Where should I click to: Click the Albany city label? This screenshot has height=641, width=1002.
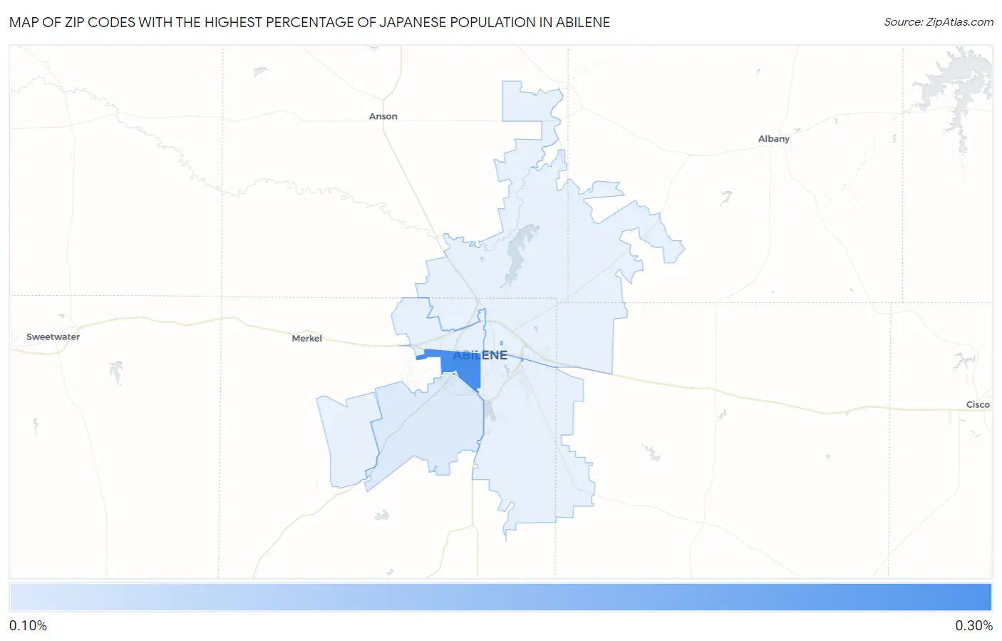click(773, 138)
